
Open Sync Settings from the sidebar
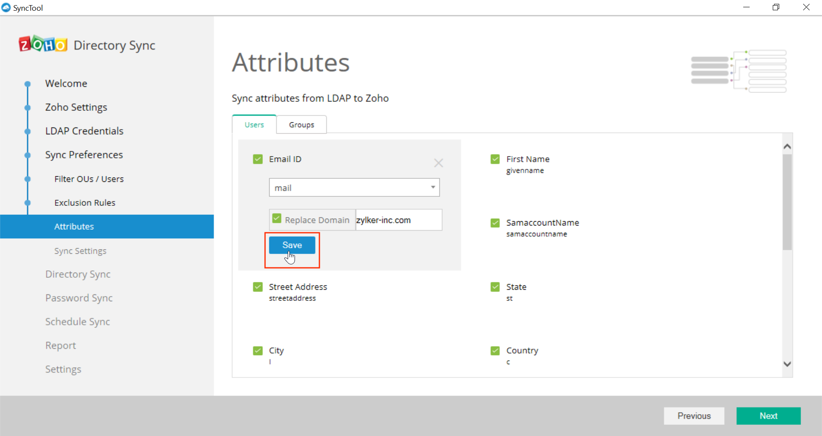(x=80, y=251)
